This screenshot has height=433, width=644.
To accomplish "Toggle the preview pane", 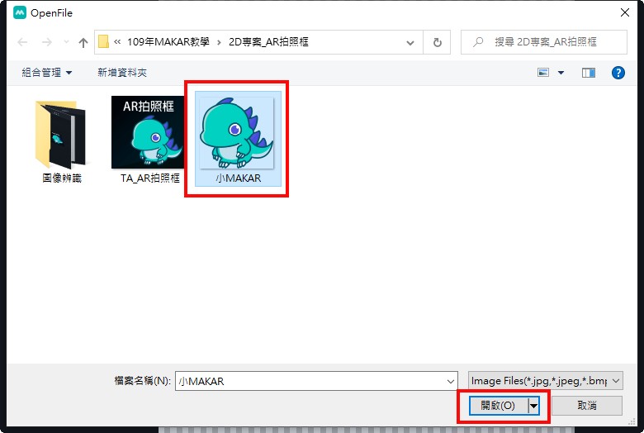I will point(589,73).
